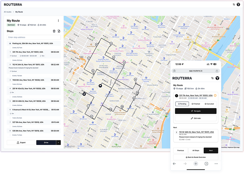
Task: Click the phone browser reader icon left of URL
Action: [174, 71]
